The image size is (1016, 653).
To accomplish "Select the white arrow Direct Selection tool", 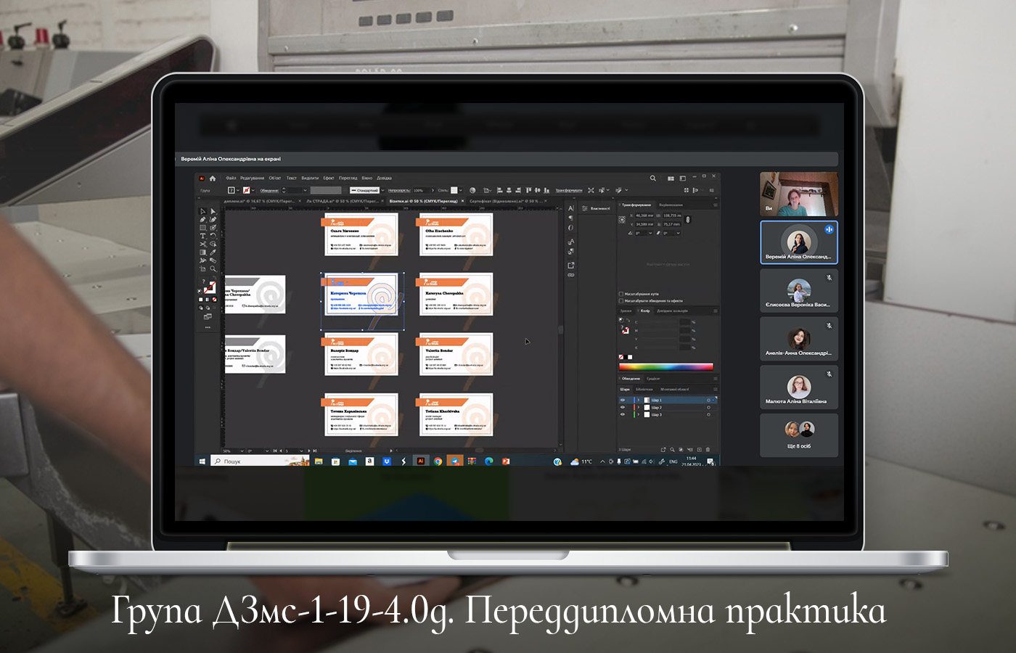I will (213, 211).
